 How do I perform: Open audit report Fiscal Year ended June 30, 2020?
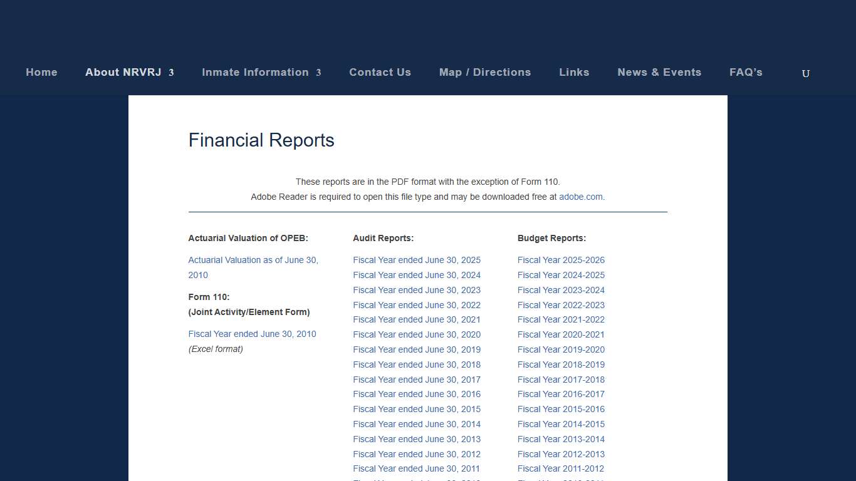pos(417,334)
